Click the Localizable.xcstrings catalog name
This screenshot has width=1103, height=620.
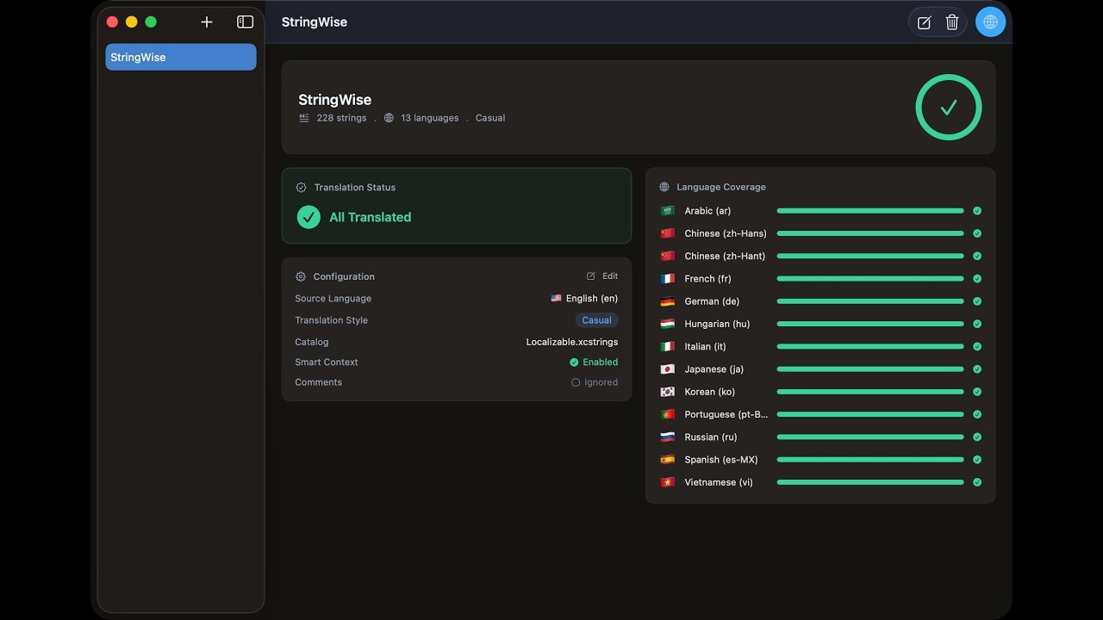(x=572, y=342)
